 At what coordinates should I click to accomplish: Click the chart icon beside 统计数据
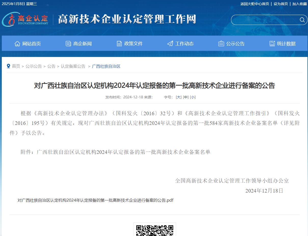pyautogui.click(x=272, y=43)
